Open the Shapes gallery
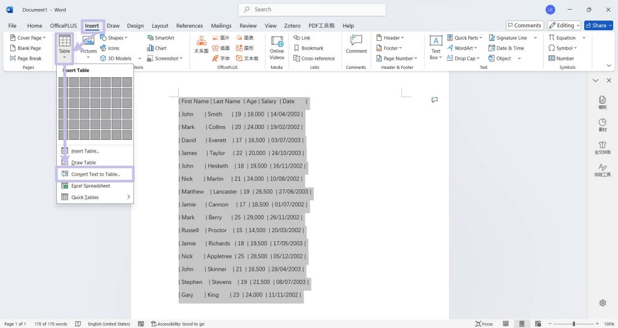 pos(114,38)
